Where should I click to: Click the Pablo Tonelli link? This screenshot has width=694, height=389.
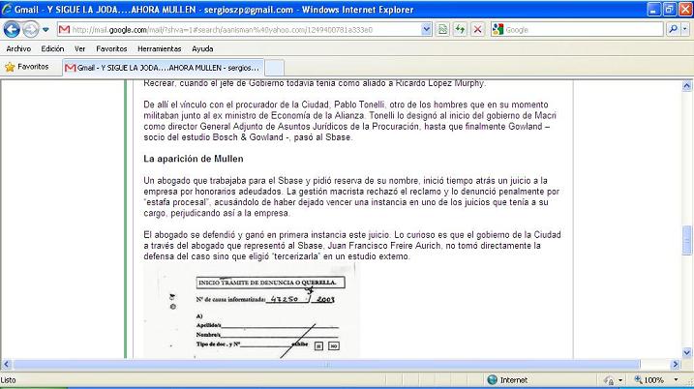coord(360,105)
